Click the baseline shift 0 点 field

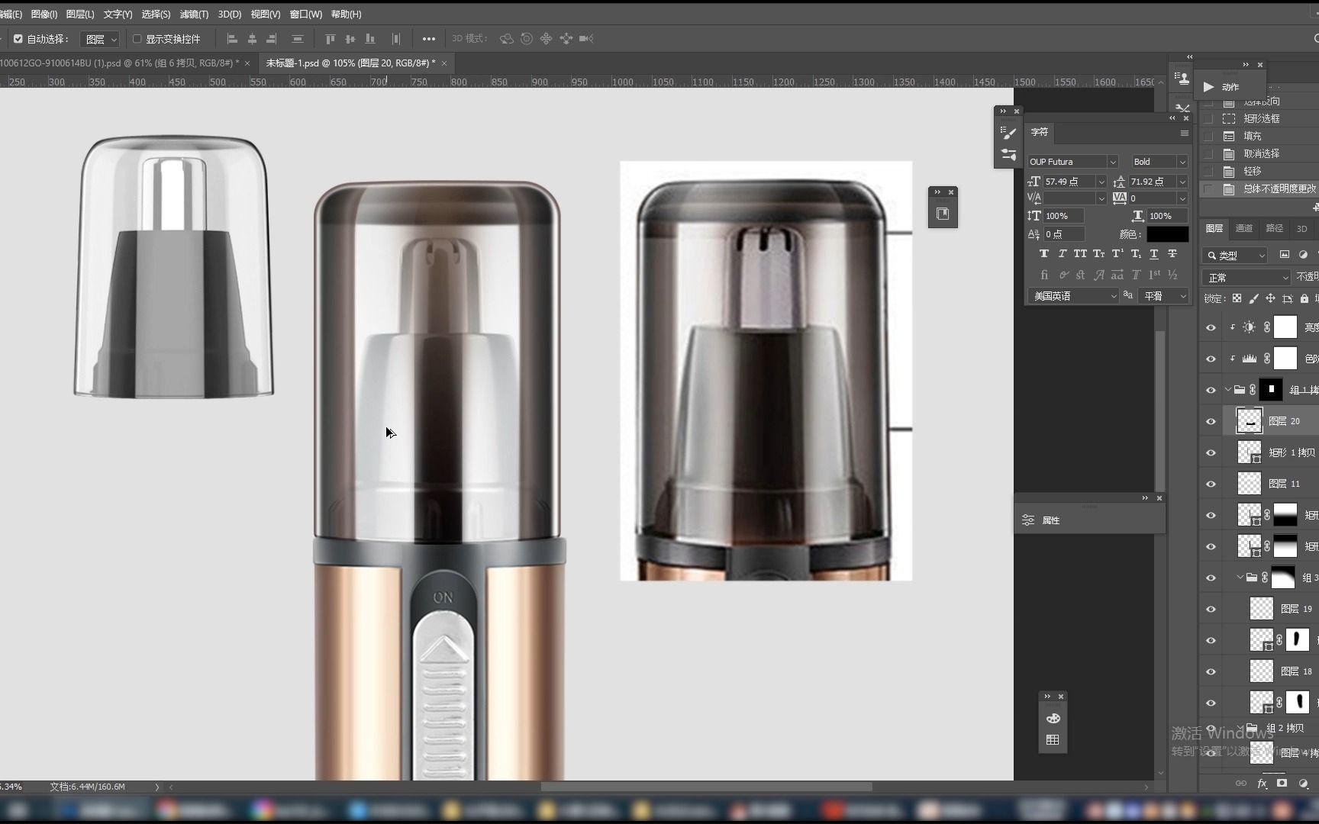[1063, 234]
